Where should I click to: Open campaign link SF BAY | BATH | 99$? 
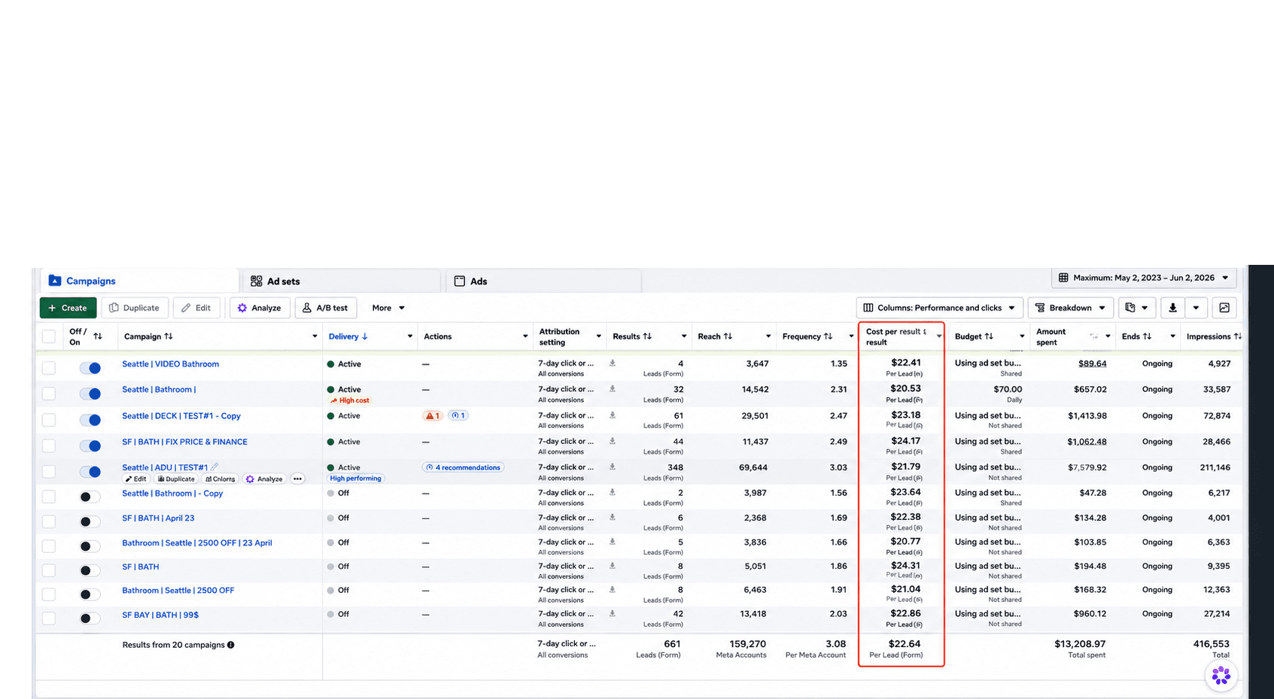(x=160, y=615)
